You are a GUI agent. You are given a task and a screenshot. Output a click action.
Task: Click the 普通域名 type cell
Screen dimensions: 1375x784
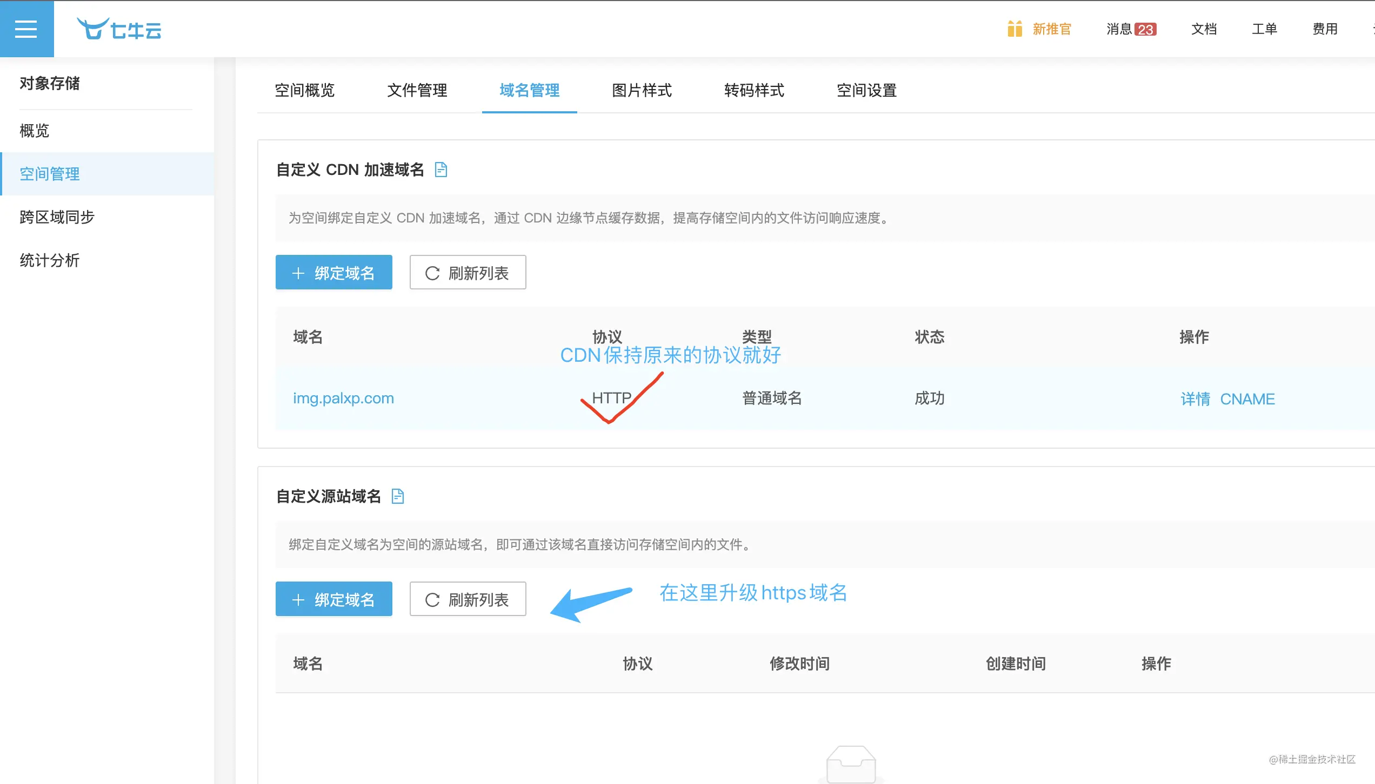tap(772, 398)
